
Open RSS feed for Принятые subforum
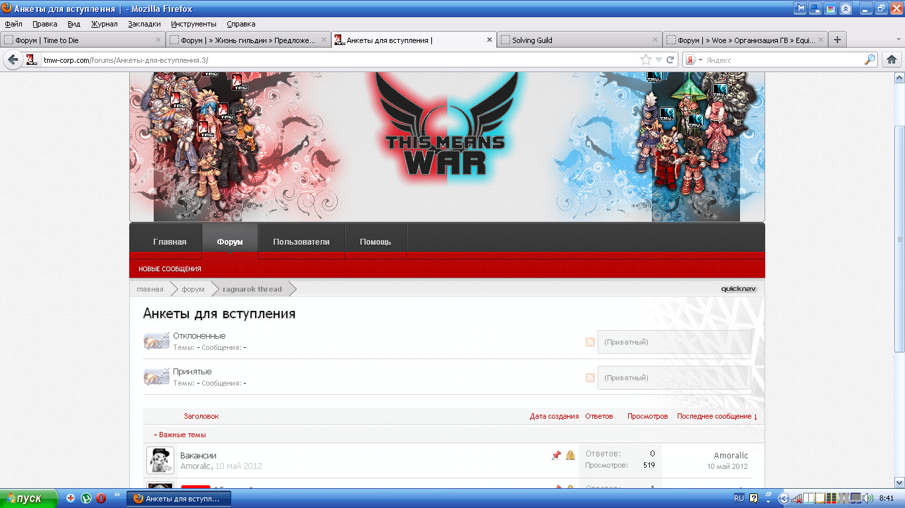[590, 378]
